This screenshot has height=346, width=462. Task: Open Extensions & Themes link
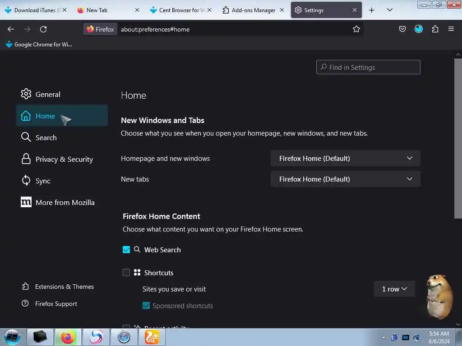58,287
